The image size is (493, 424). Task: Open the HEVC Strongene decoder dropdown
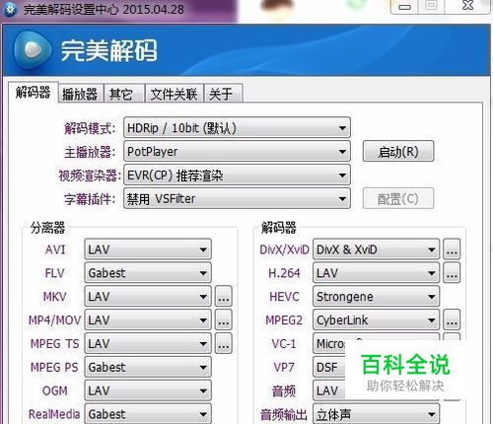coord(376,297)
